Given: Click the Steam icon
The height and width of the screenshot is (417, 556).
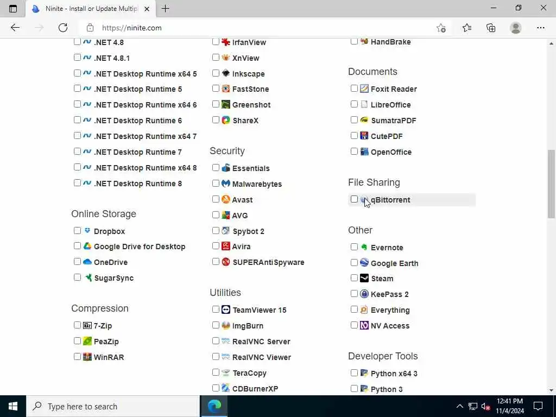Looking at the screenshot, I should [x=364, y=278].
